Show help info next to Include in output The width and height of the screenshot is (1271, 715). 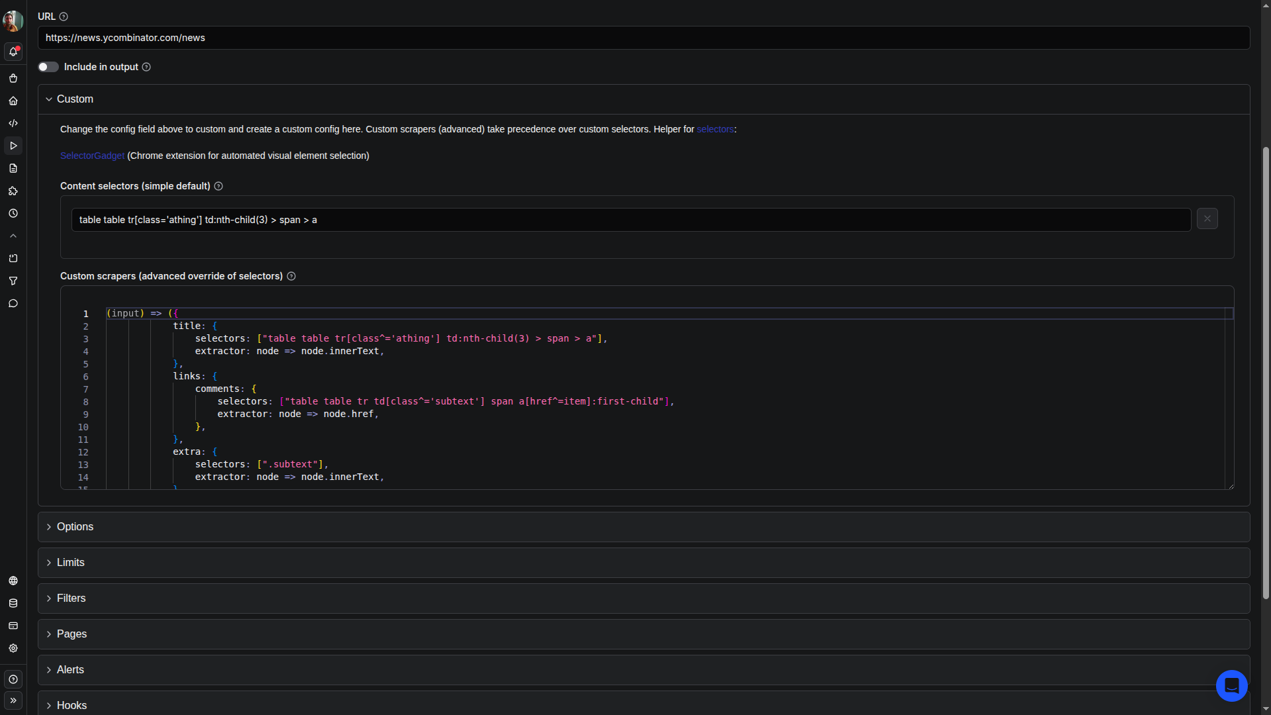tap(146, 67)
